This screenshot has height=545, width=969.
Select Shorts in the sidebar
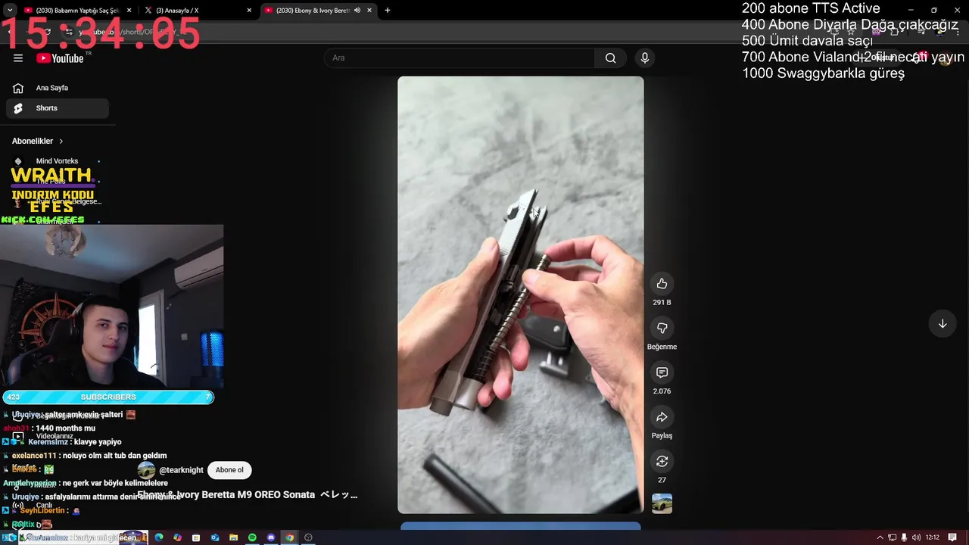[x=58, y=108]
